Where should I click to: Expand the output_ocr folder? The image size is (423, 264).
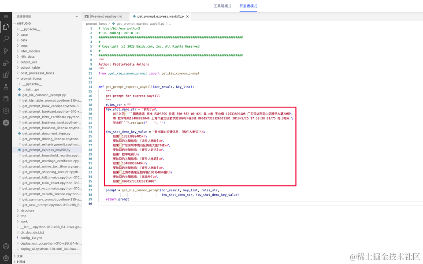29,62
